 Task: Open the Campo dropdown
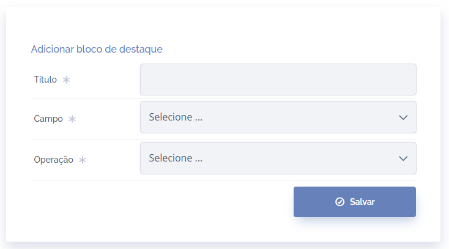click(x=278, y=117)
